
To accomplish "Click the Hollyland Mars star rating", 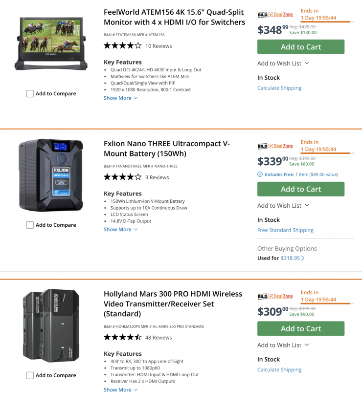I will (122, 337).
